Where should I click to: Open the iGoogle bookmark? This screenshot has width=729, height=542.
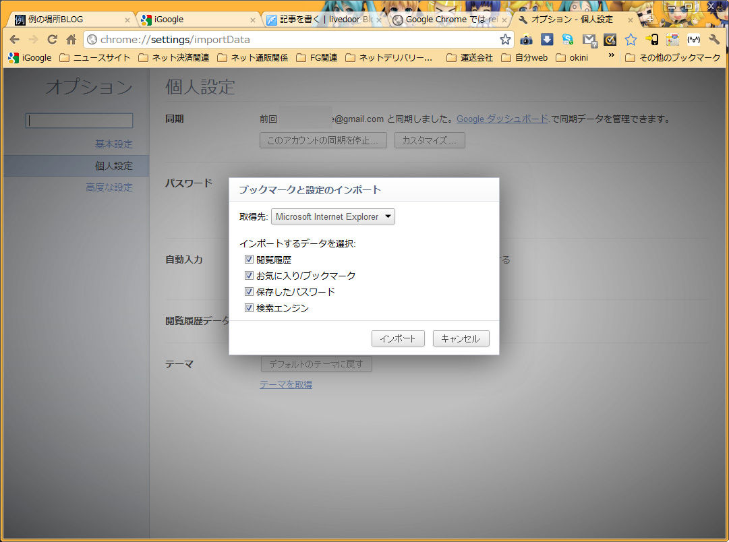coord(30,58)
